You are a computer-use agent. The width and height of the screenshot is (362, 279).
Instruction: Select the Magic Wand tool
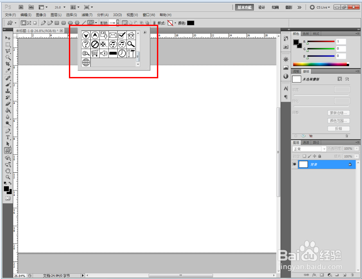tap(8, 57)
